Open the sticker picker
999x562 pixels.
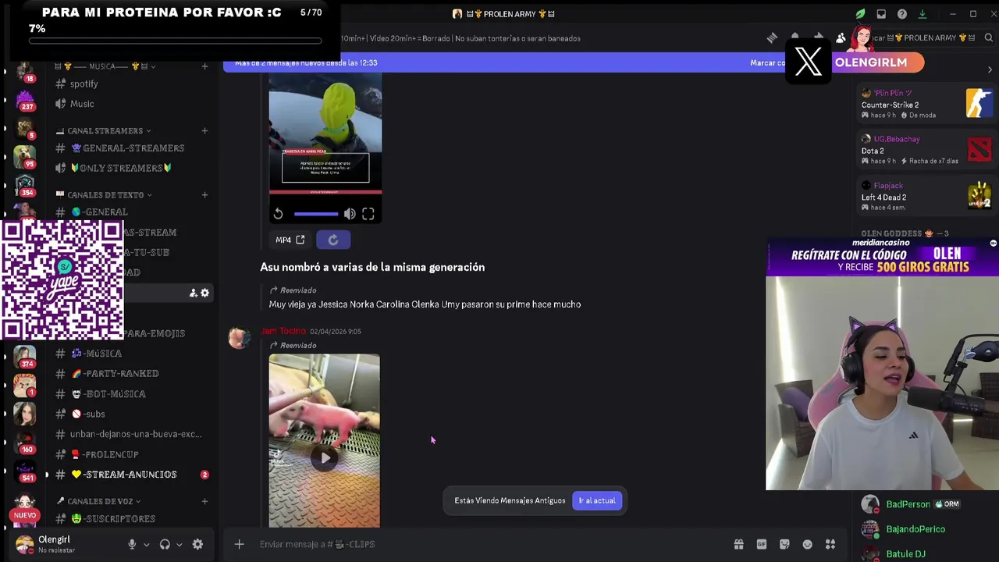(784, 544)
